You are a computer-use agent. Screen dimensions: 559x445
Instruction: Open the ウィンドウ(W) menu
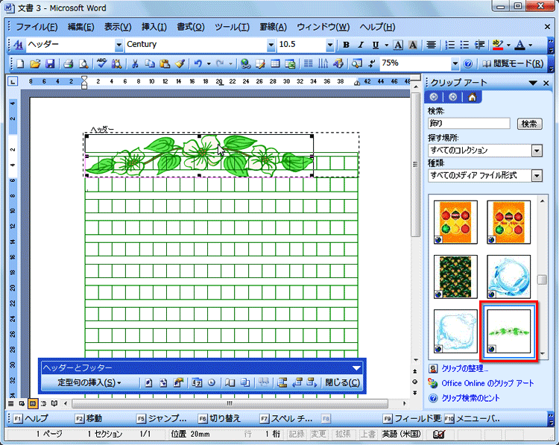coord(323,27)
